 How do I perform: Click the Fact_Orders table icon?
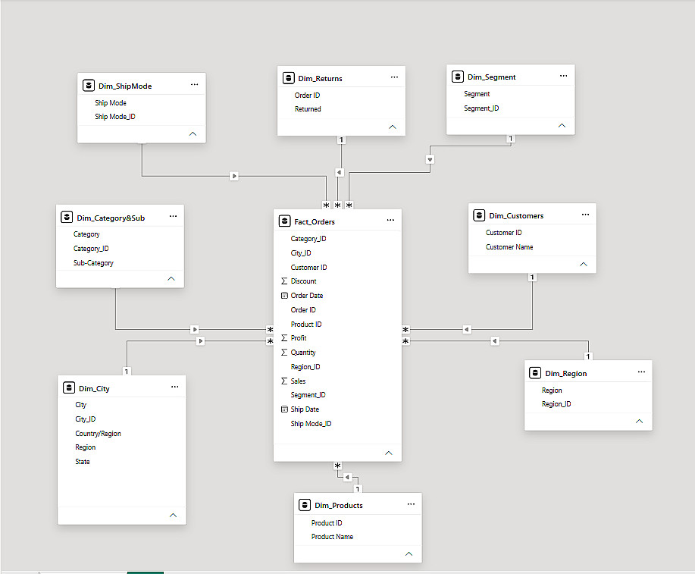284,221
